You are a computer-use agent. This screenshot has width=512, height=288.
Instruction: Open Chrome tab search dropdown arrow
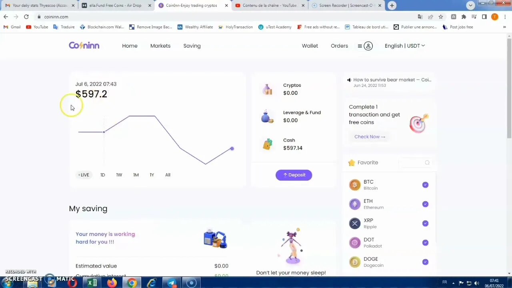pos(471,5)
